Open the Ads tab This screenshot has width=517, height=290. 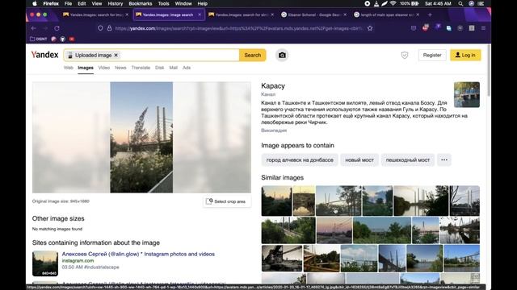[x=187, y=68]
